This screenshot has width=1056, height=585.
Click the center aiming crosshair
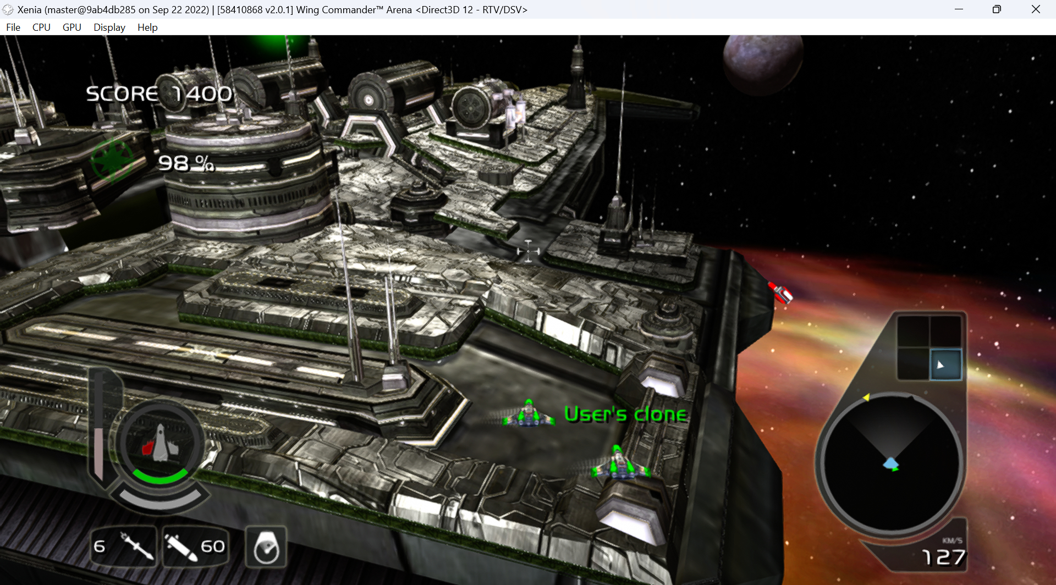(x=528, y=251)
